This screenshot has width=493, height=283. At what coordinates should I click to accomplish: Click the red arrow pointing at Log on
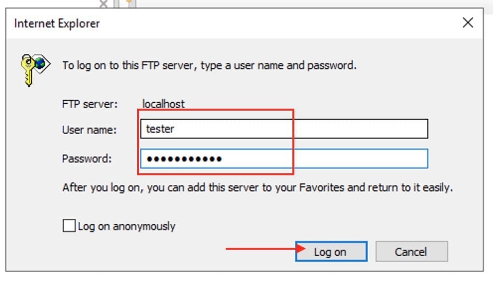click(265, 249)
